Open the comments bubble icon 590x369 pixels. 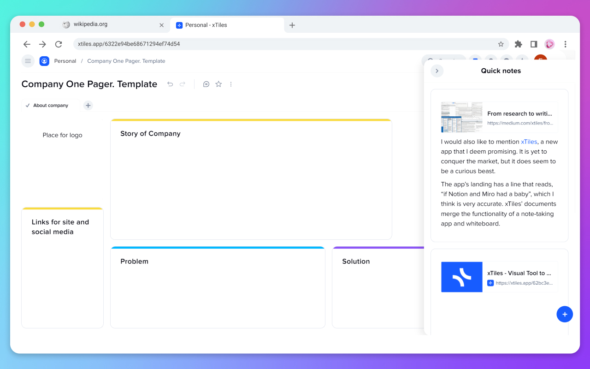(206, 84)
